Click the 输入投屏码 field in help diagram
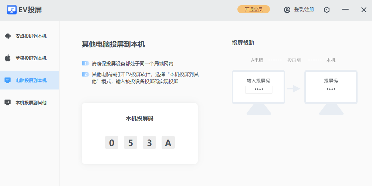The height and width of the screenshot is (186, 372). click(258, 89)
